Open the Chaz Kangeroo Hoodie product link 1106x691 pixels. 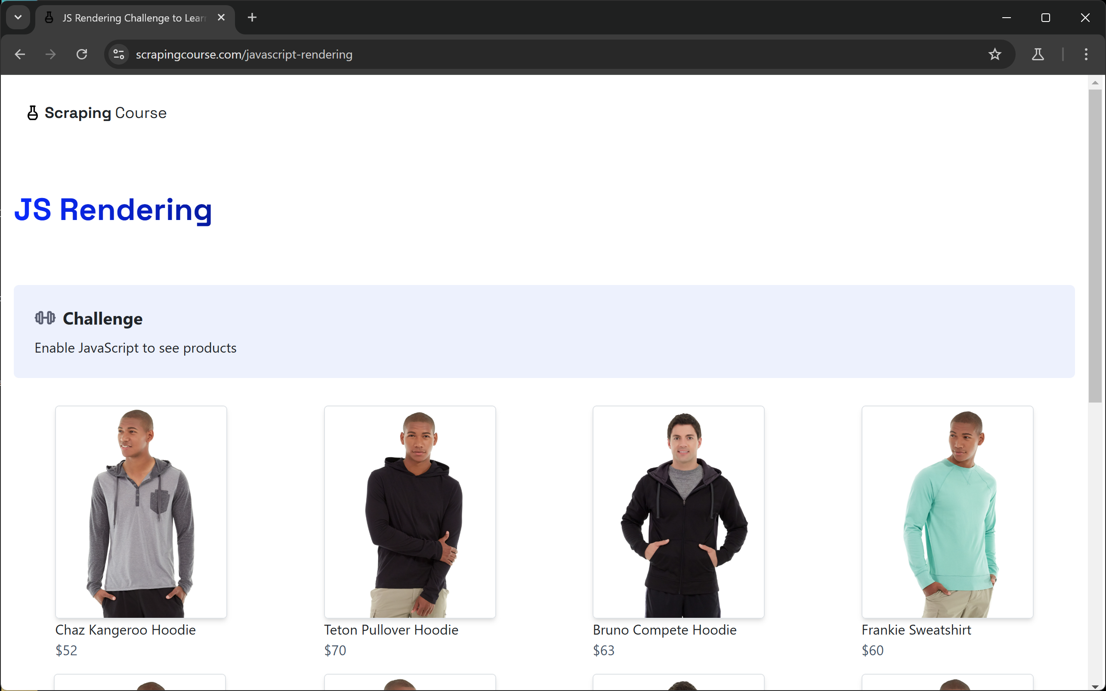tap(125, 629)
